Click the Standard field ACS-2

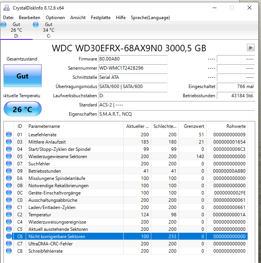(x=177, y=105)
